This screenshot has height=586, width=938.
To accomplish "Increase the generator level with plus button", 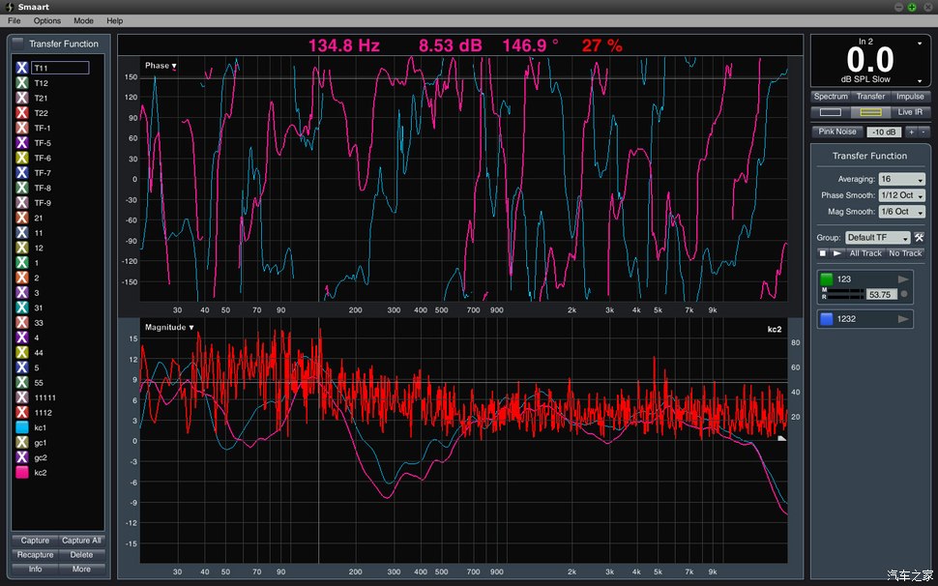I will (x=911, y=132).
